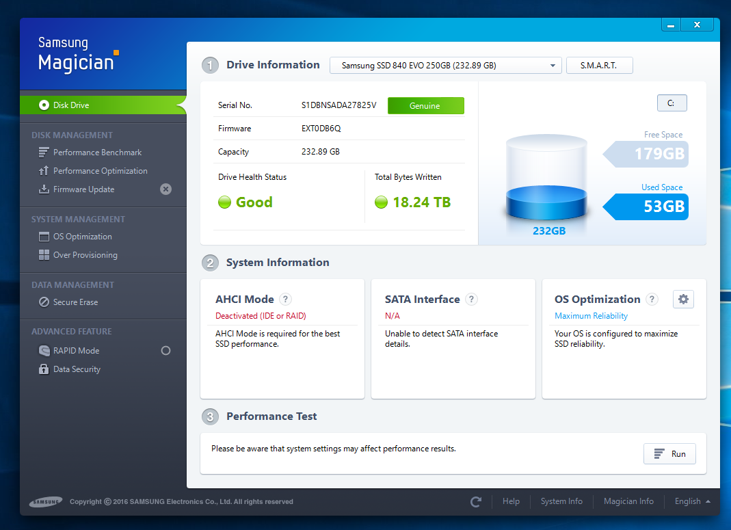
Task: Click the Deactivated (IDE or RAID) status
Action: point(261,316)
